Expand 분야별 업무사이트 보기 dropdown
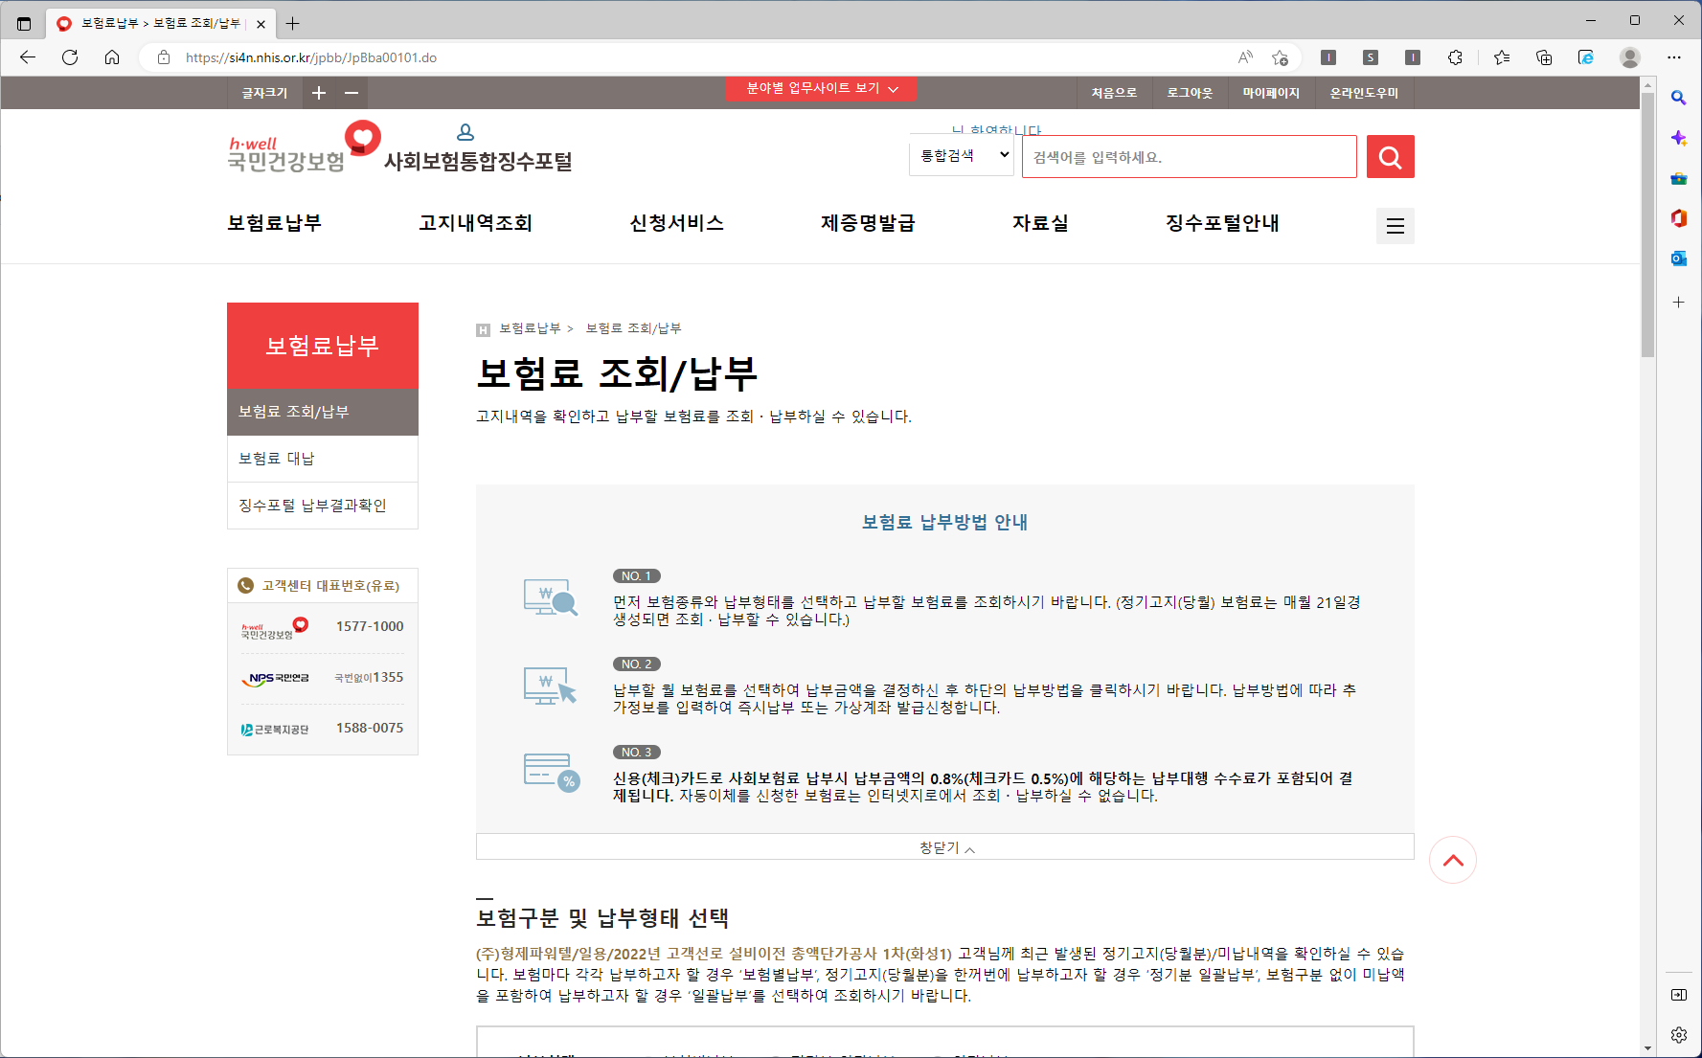 click(x=821, y=88)
